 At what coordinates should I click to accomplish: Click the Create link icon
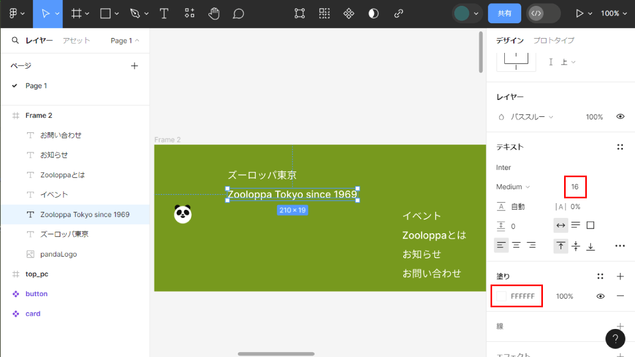399,14
